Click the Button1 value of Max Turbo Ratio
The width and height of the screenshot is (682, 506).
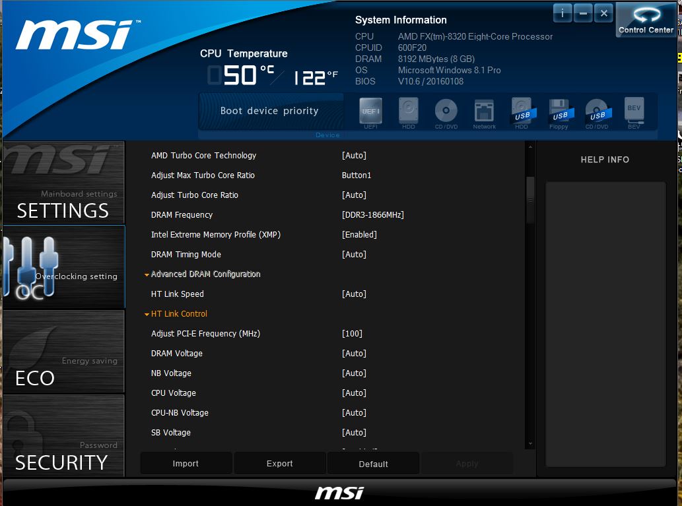357,175
